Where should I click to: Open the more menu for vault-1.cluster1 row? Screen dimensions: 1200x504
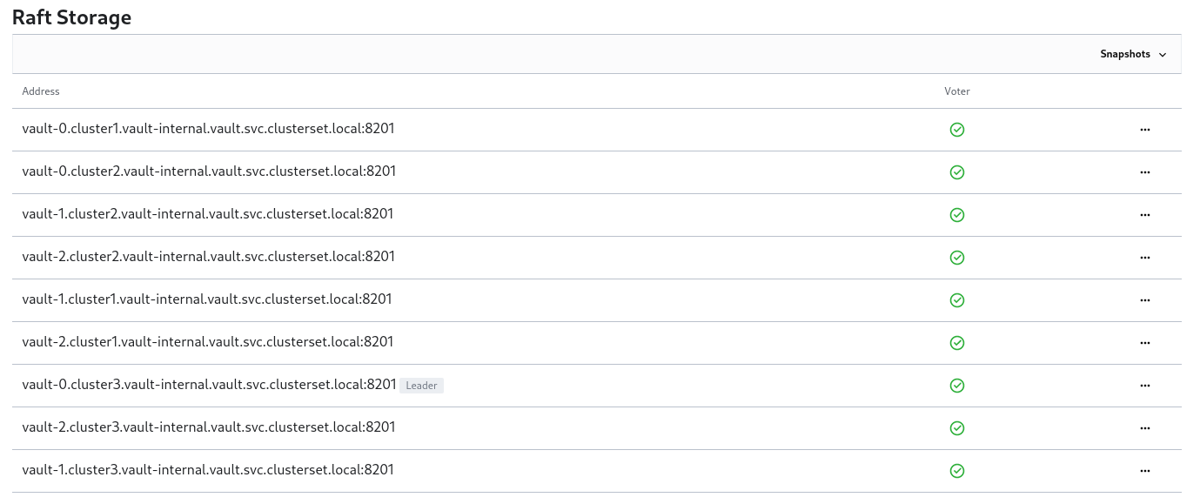pyautogui.click(x=1144, y=300)
